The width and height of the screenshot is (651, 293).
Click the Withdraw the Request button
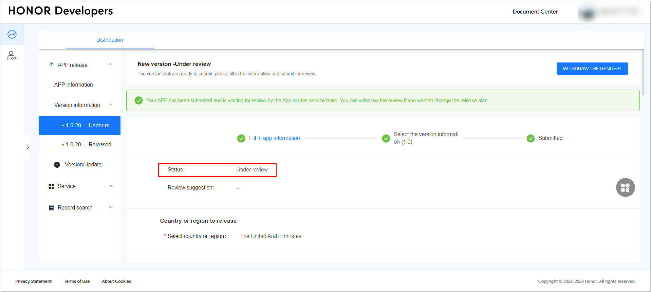point(592,69)
